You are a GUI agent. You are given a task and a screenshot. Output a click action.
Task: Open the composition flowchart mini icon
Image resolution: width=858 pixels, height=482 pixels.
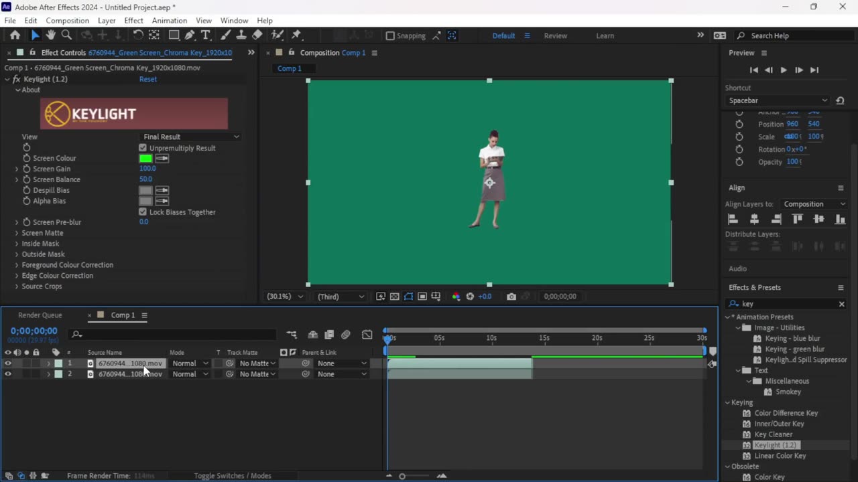pos(292,335)
